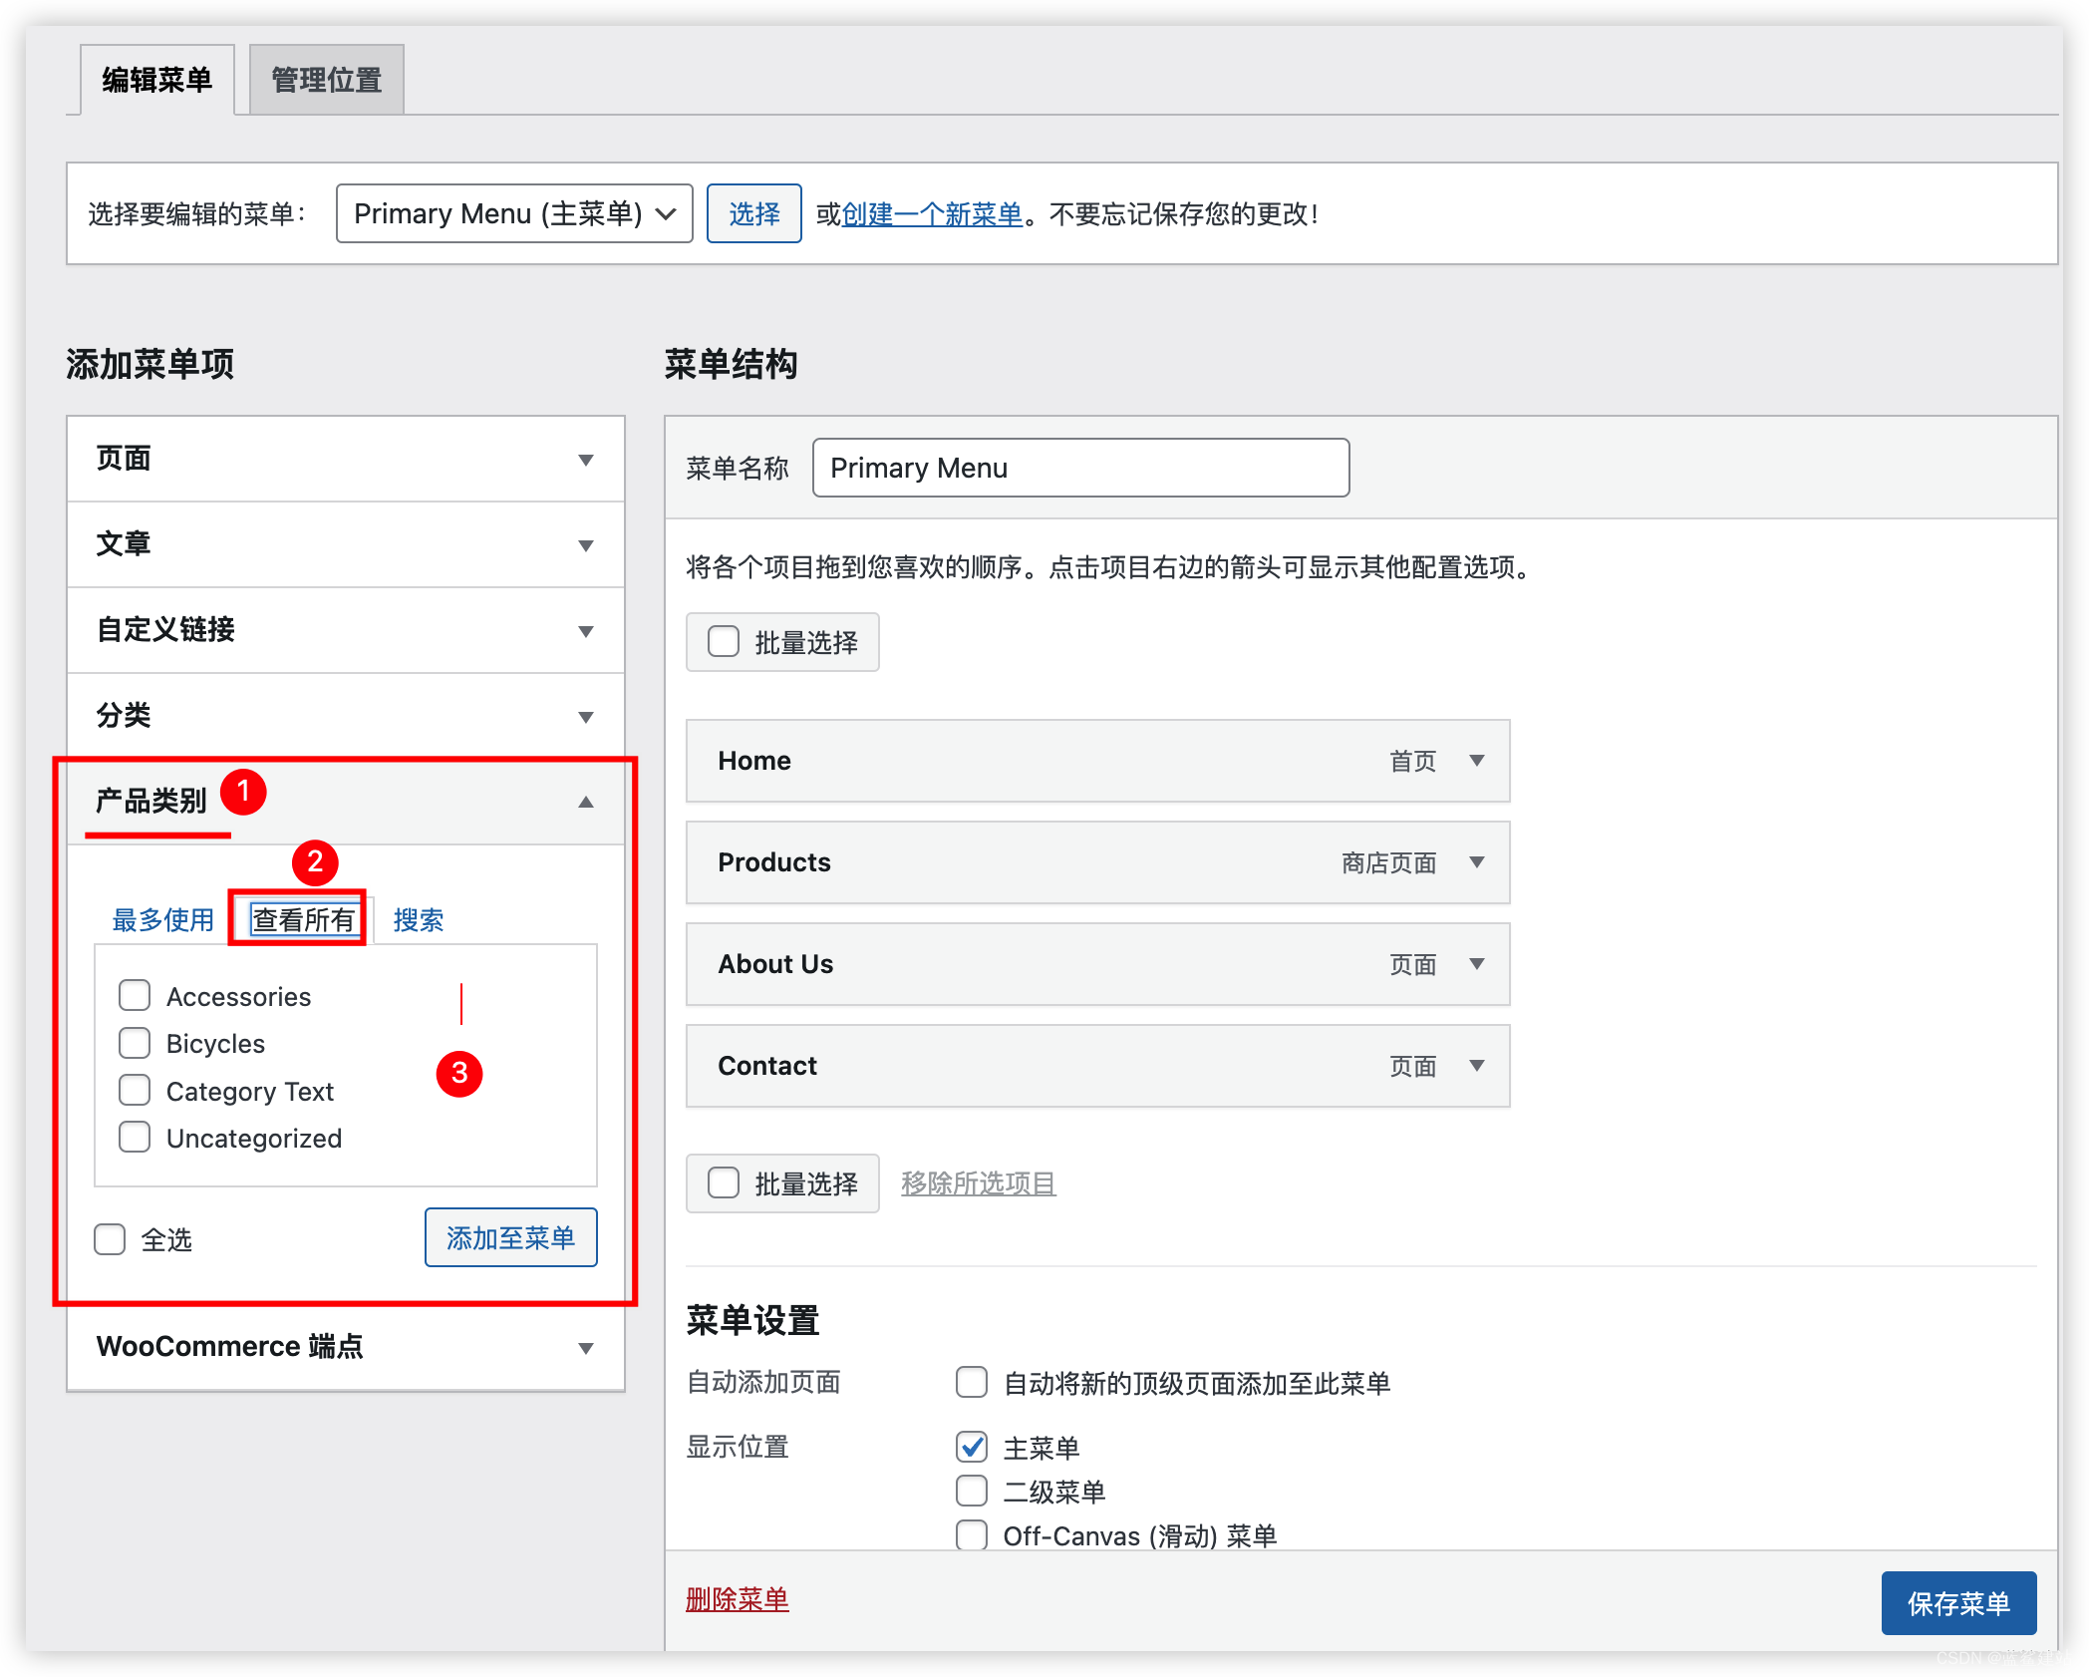
Task: Click the 菜单名称 text field
Action: pyautogui.click(x=1080, y=468)
